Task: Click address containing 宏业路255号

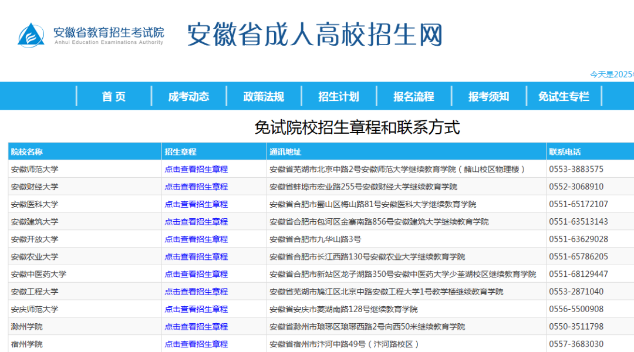Action: pyautogui.click(x=363, y=187)
